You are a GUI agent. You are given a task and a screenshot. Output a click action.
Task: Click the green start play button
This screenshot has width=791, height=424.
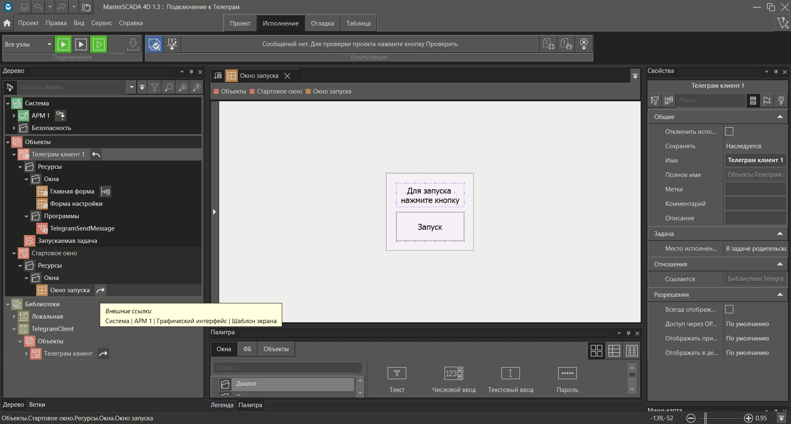pyautogui.click(x=63, y=44)
